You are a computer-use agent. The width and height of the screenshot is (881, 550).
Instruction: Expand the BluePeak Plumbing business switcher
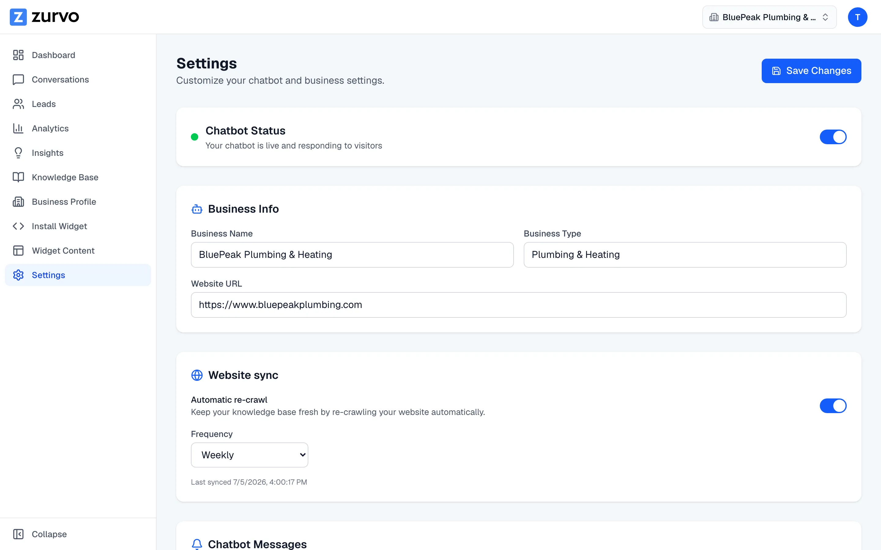[x=769, y=17]
